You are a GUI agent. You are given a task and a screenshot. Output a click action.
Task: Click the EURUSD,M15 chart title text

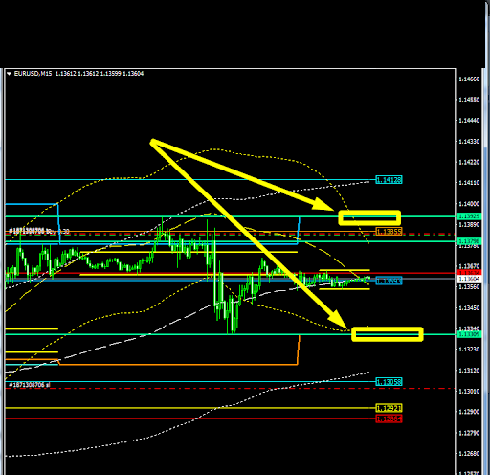click(x=33, y=74)
